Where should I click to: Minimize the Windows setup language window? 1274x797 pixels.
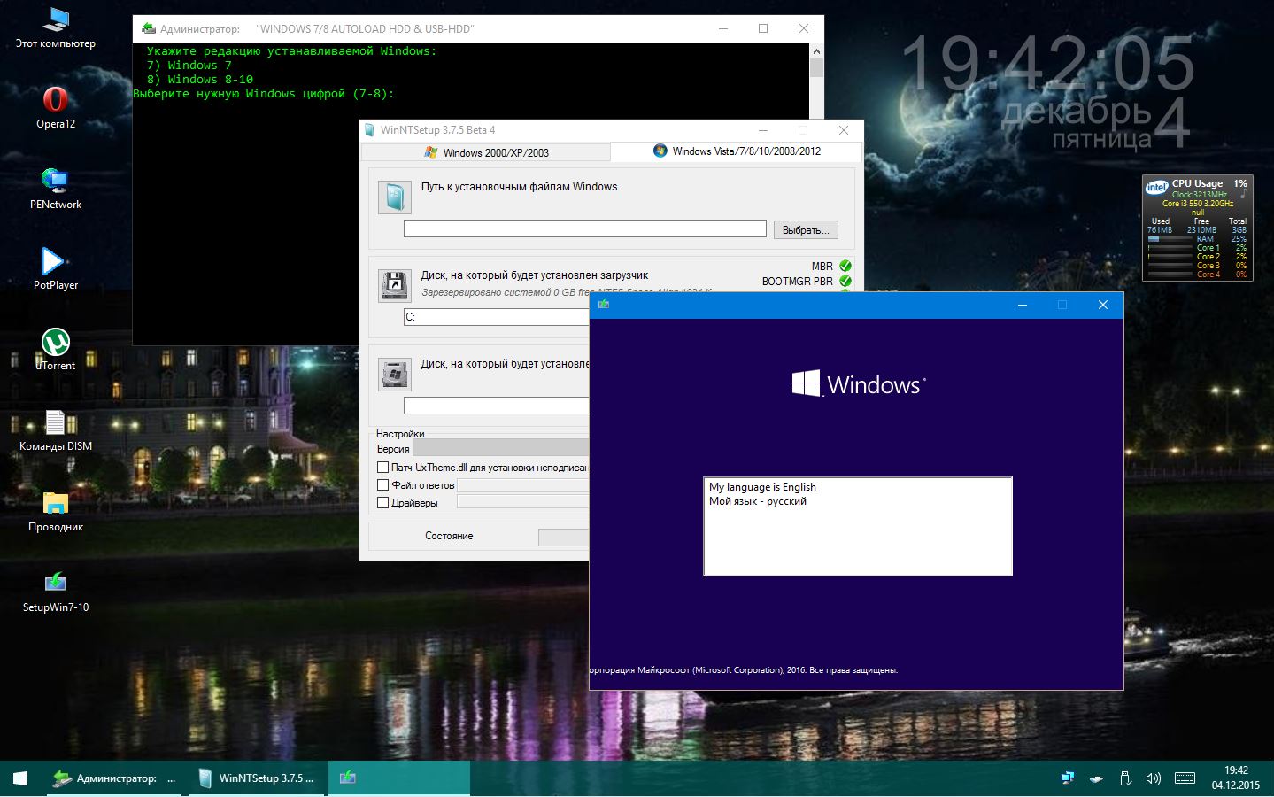[x=1023, y=305]
